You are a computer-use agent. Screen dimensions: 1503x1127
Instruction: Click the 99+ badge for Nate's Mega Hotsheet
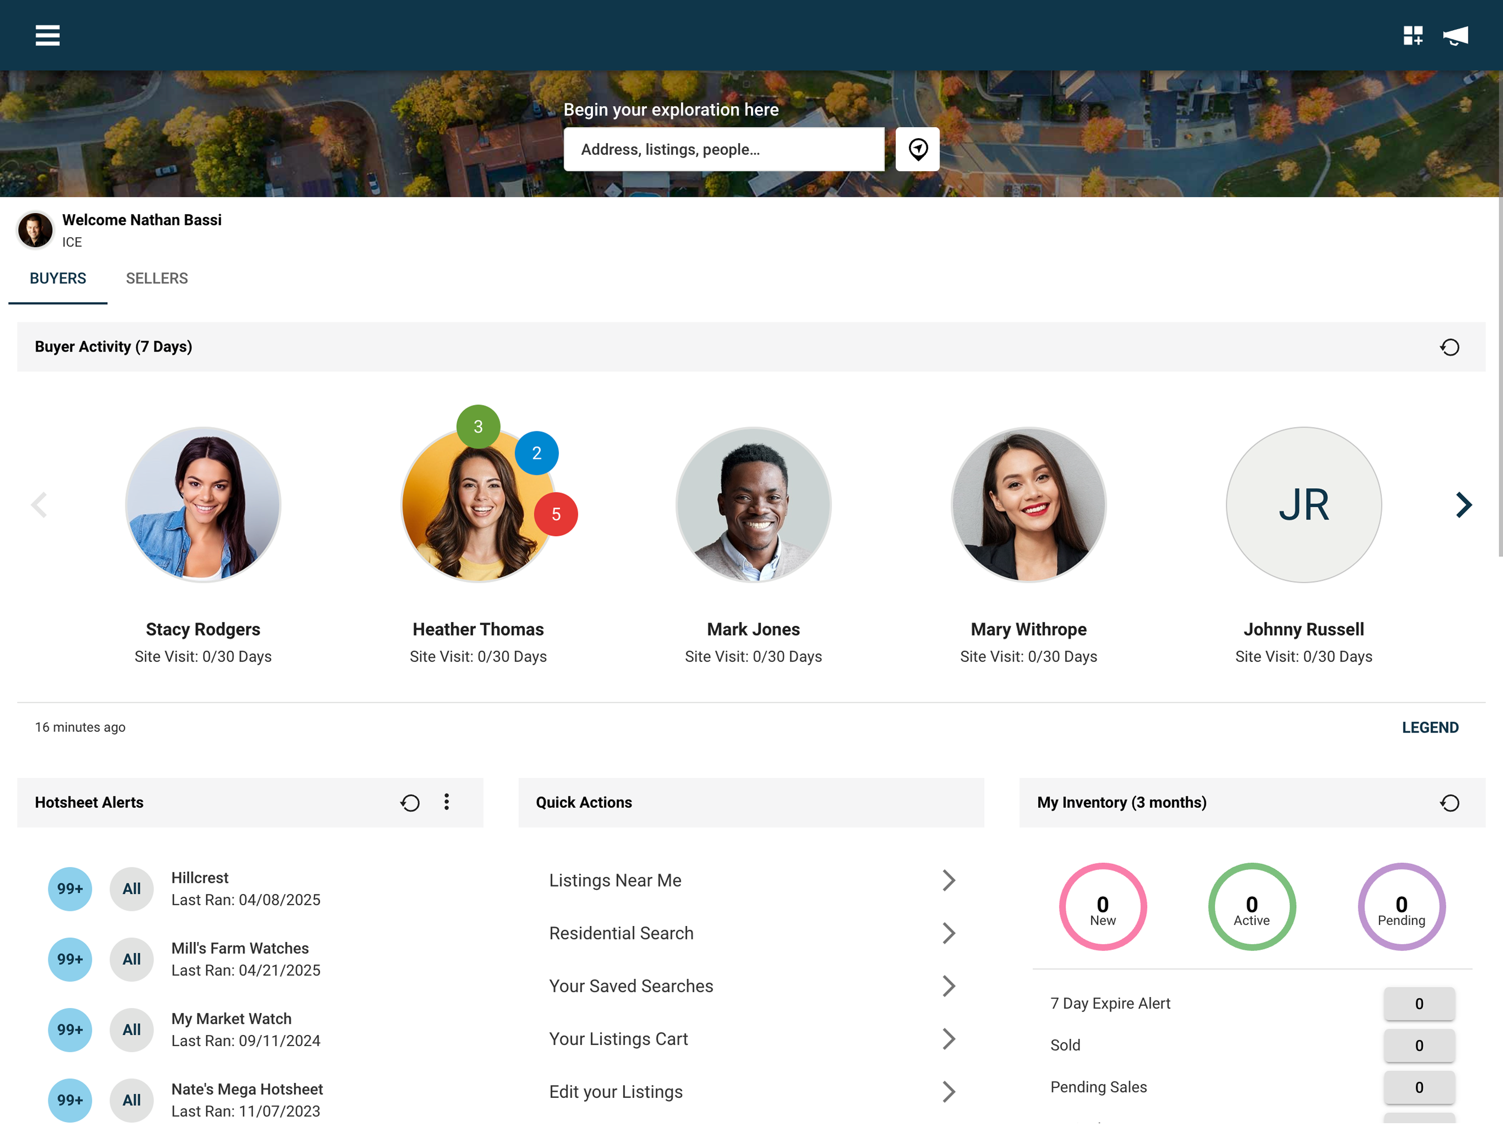70,1101
